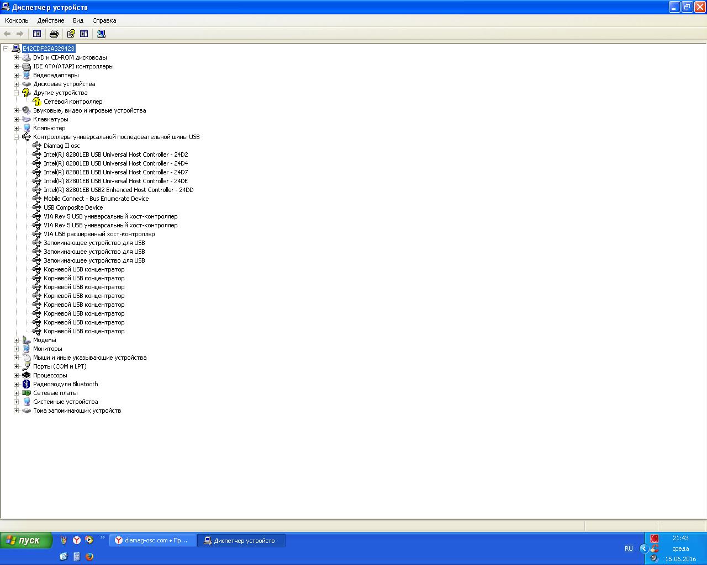Image resolution: width=707 pixels, height=565 pixels.
Task: Select Mobile Connect - Bus Enumerate Device
Action: pos(96,199)
